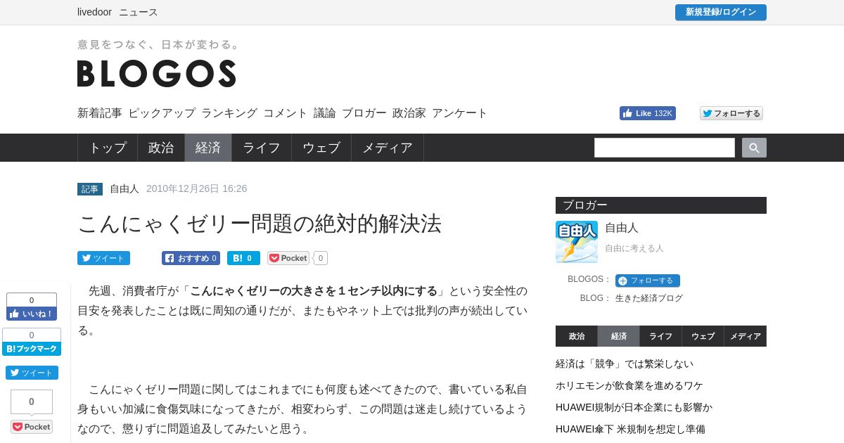Click the Hatena B! bookmark button under title
Screen dimensions: 844x443
(x=243, y=258)
